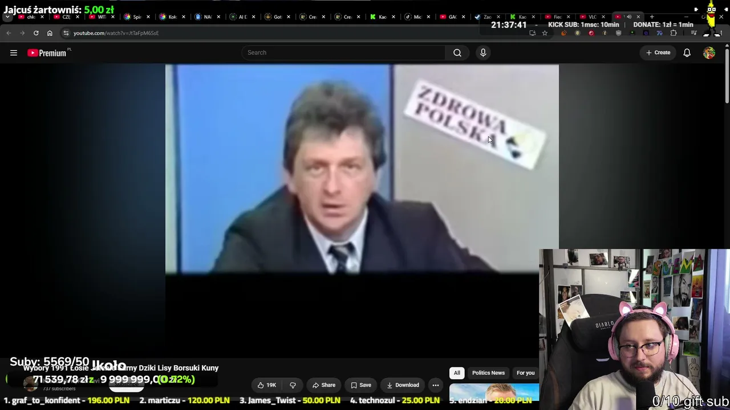
Task: Go to YouTube Premium home logo
Action: pos(47,53)
